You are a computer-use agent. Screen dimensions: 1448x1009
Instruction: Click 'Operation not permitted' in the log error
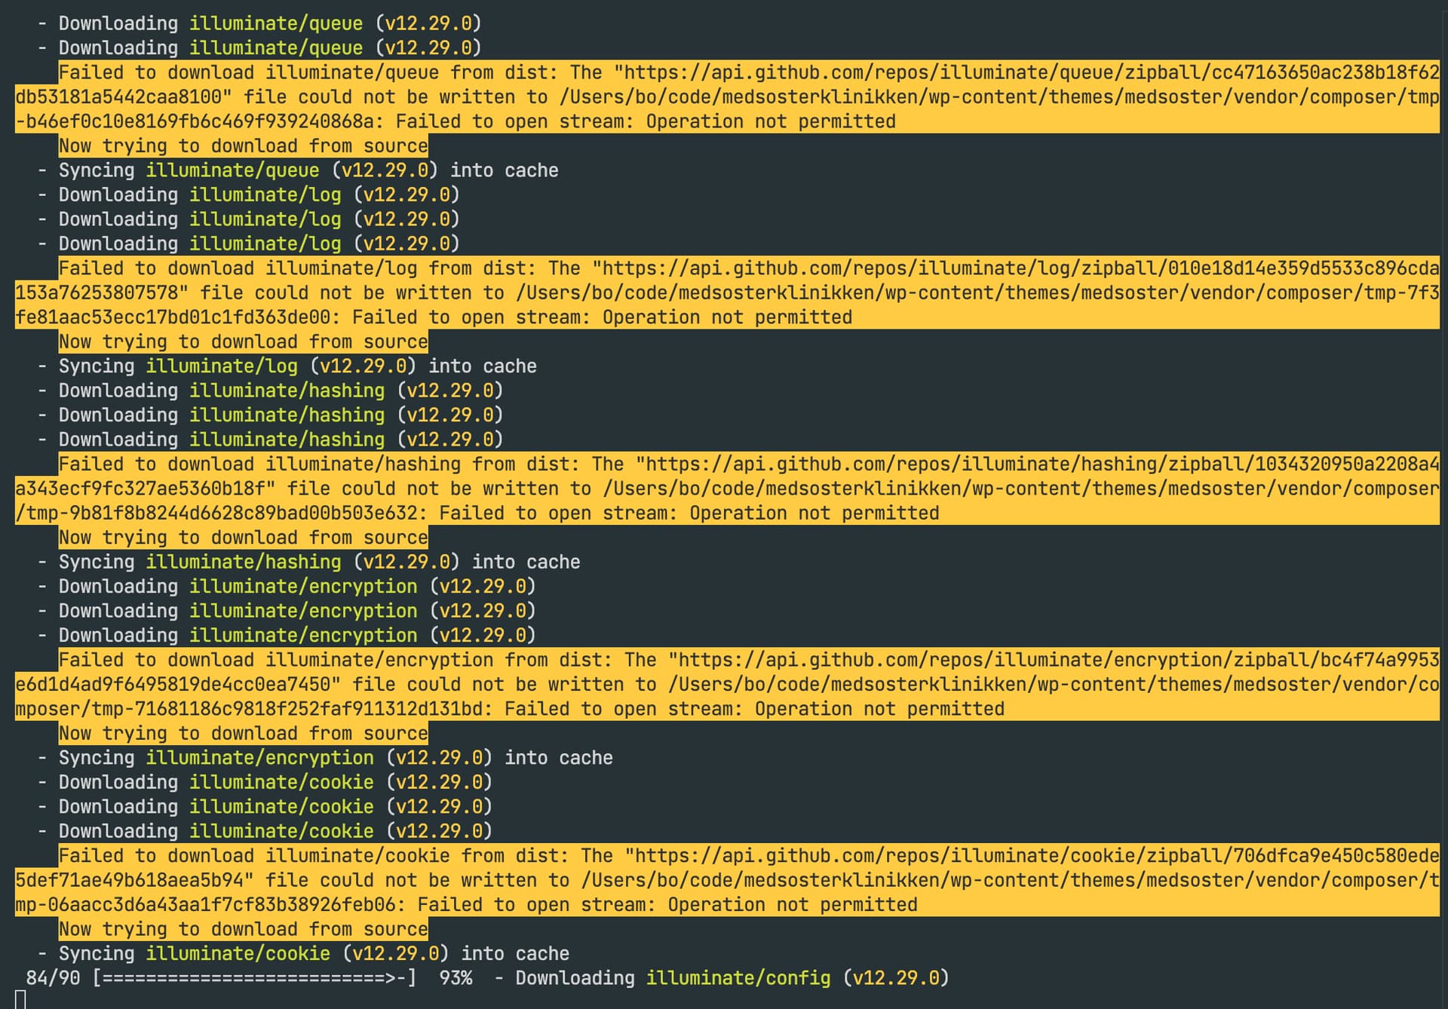[727, 317]
